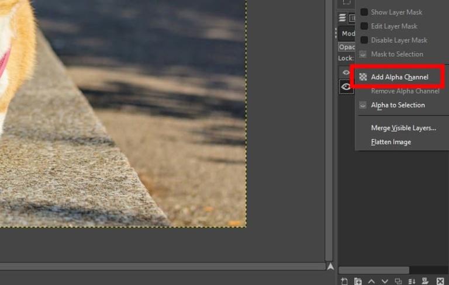Viewport: 449px width, 285px height.
Task: Open the layer Mode dropdown
Action: click(x=347, y=34)
